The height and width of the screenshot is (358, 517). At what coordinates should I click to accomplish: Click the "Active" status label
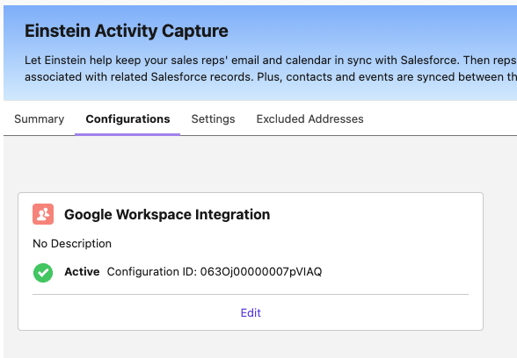pos(82,272)
